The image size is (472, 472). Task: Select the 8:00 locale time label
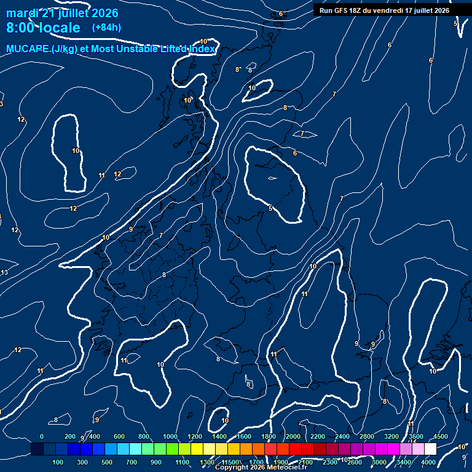[x=43, y=28]
